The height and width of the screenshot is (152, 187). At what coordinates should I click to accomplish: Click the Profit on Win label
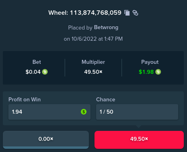[x=24, y=99]
